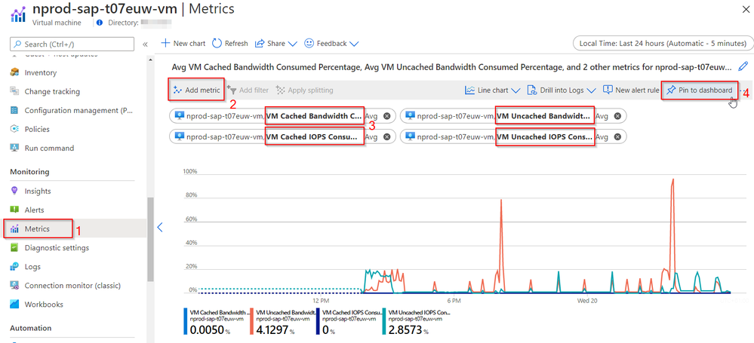
Task: Click the blue VM Cached Bandwidth legend swatch
Action: tap(185, 321)
